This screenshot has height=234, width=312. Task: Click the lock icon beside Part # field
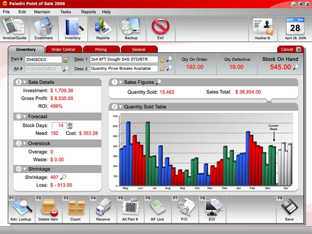point(66,59)
